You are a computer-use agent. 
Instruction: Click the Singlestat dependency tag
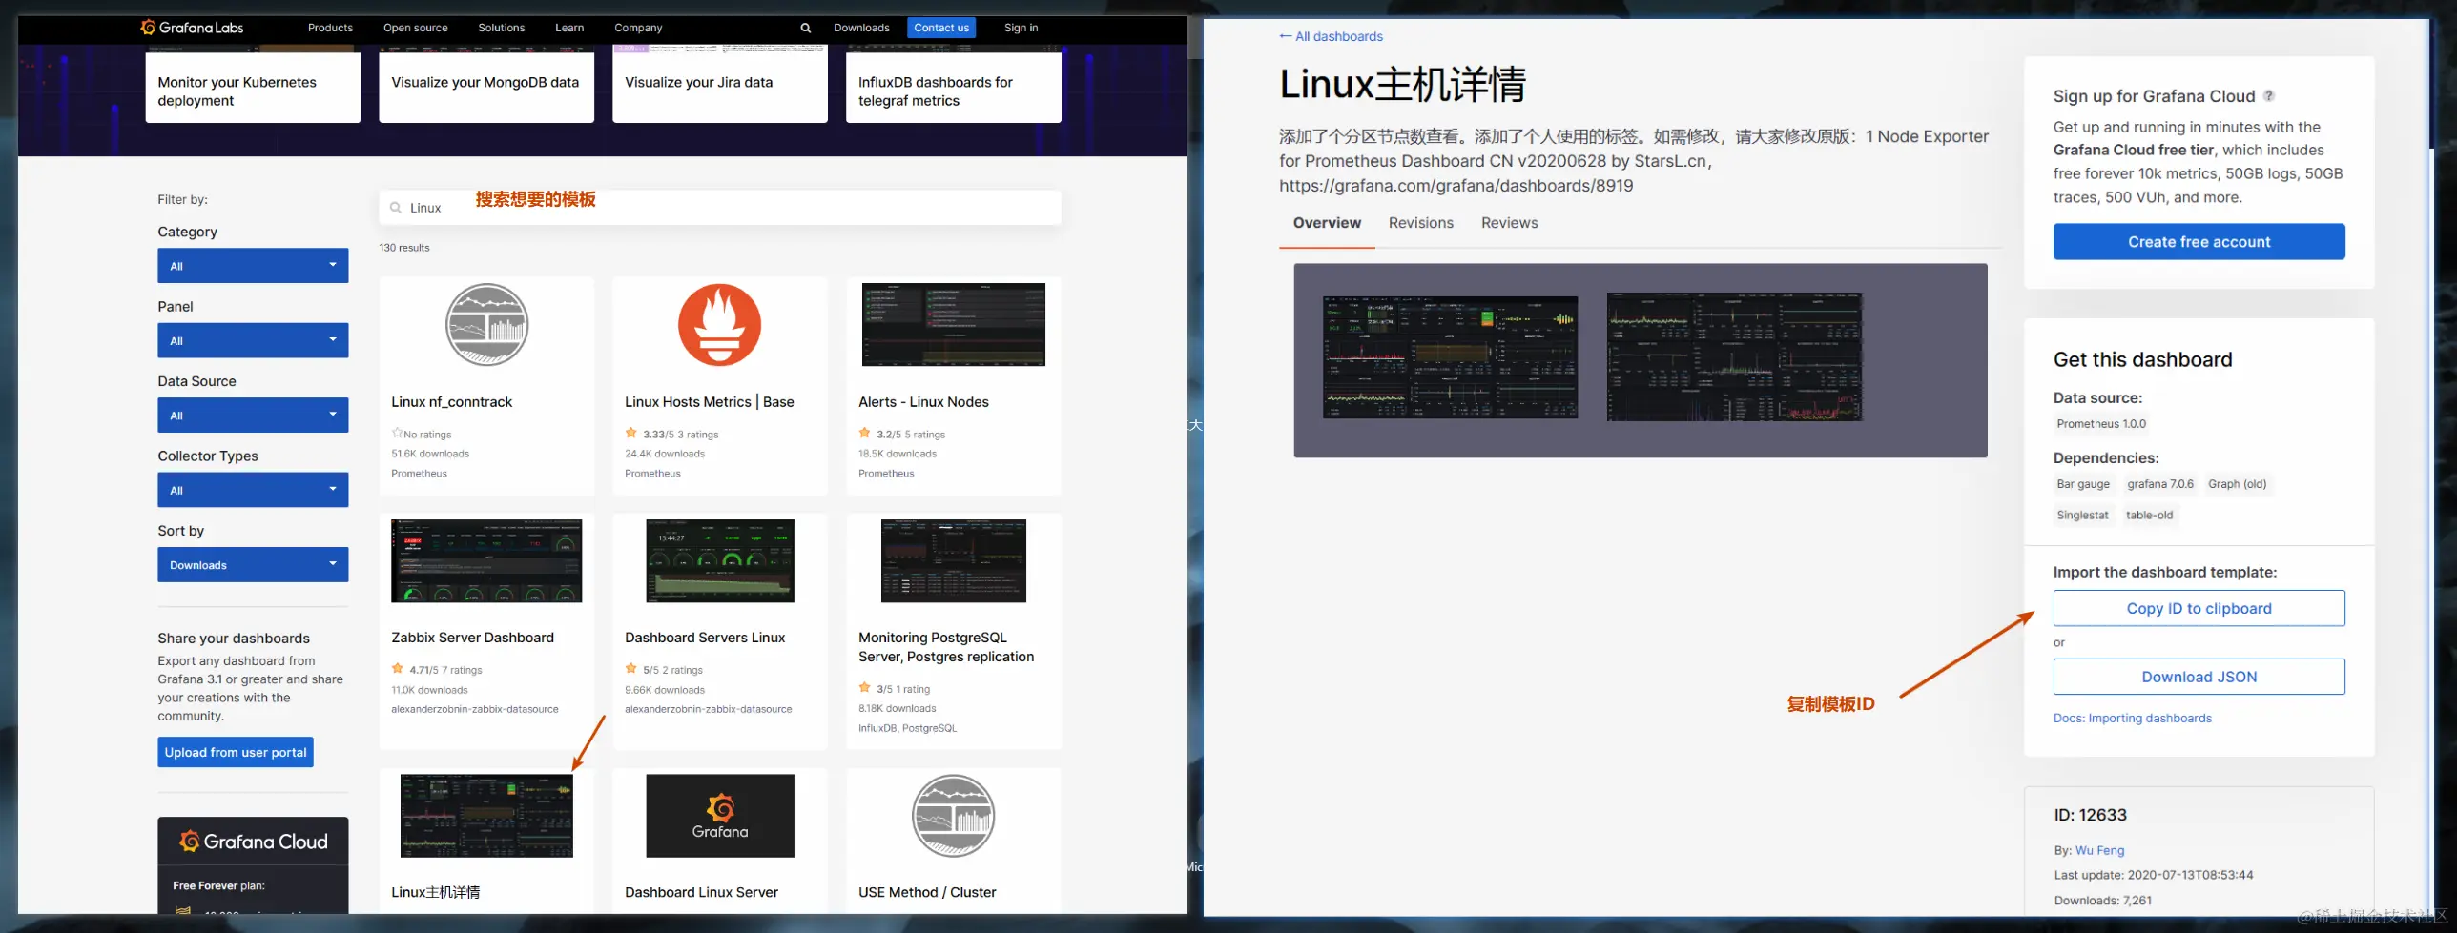point(2082,516)
